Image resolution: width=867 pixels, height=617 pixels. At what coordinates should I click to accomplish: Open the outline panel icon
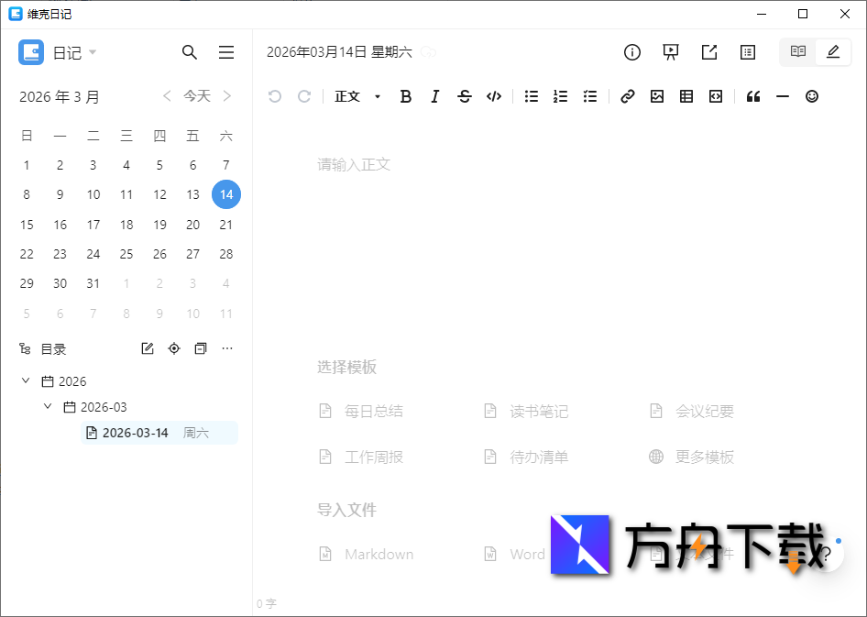point(747,52)
